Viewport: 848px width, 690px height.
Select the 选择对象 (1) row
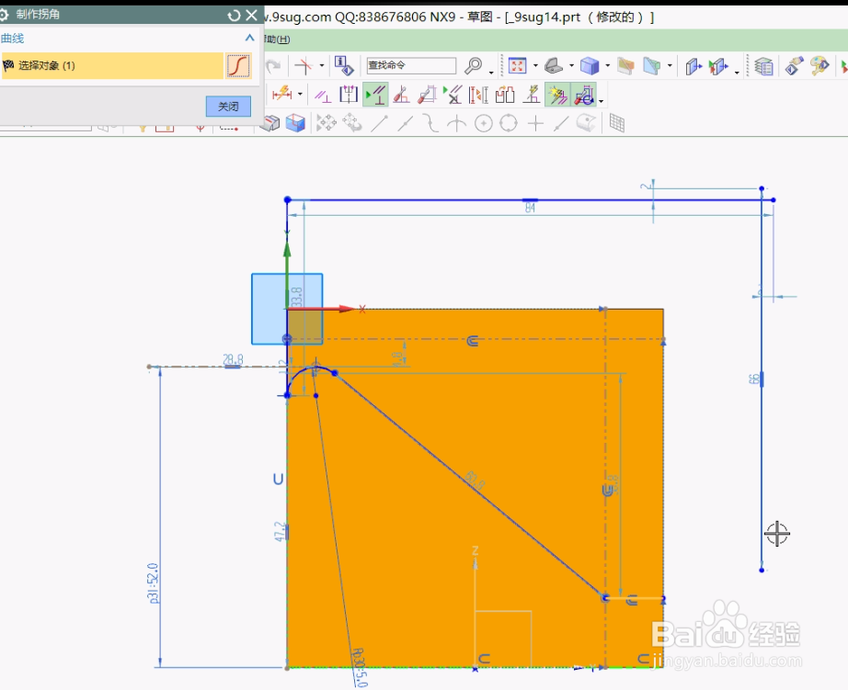[112, 65]
